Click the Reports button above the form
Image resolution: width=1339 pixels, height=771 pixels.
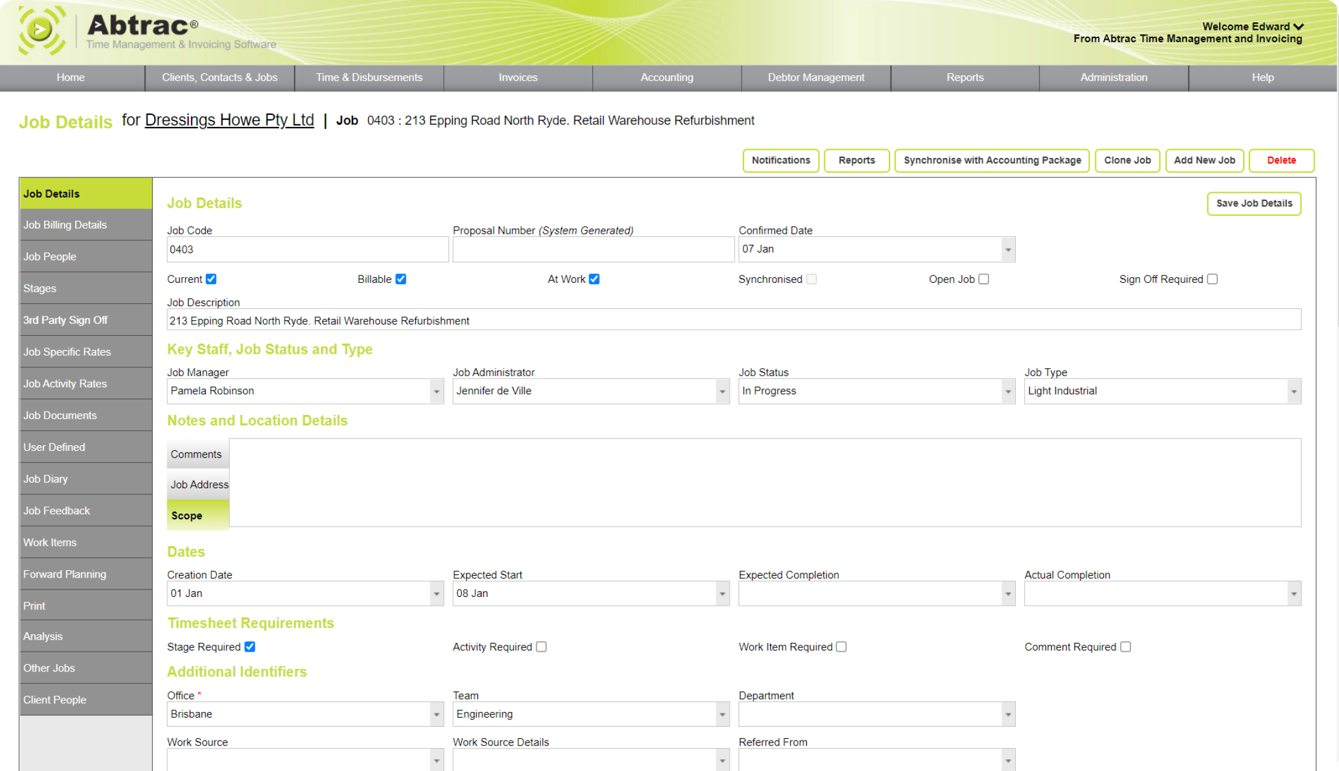(857, 160)
